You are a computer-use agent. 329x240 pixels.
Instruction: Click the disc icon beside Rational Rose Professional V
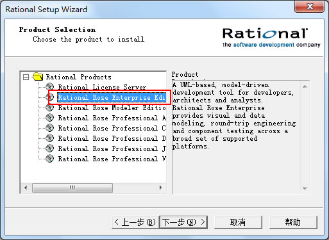click(x=50, y=159)
